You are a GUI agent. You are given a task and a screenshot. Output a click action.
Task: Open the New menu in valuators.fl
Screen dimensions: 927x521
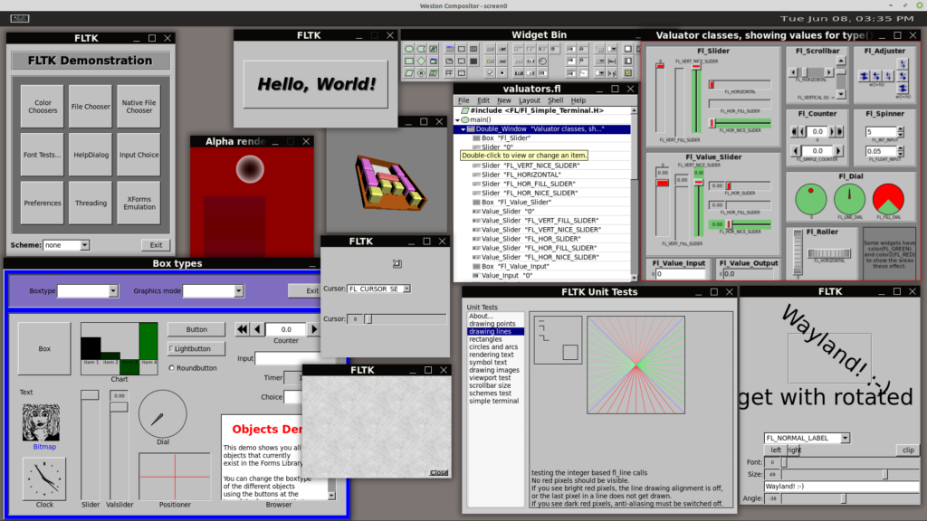(x=503, y=100)
